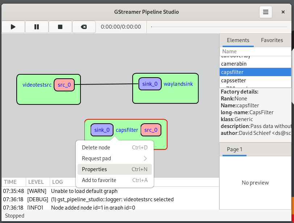Select the videotestsrc node label

point(37,85)
